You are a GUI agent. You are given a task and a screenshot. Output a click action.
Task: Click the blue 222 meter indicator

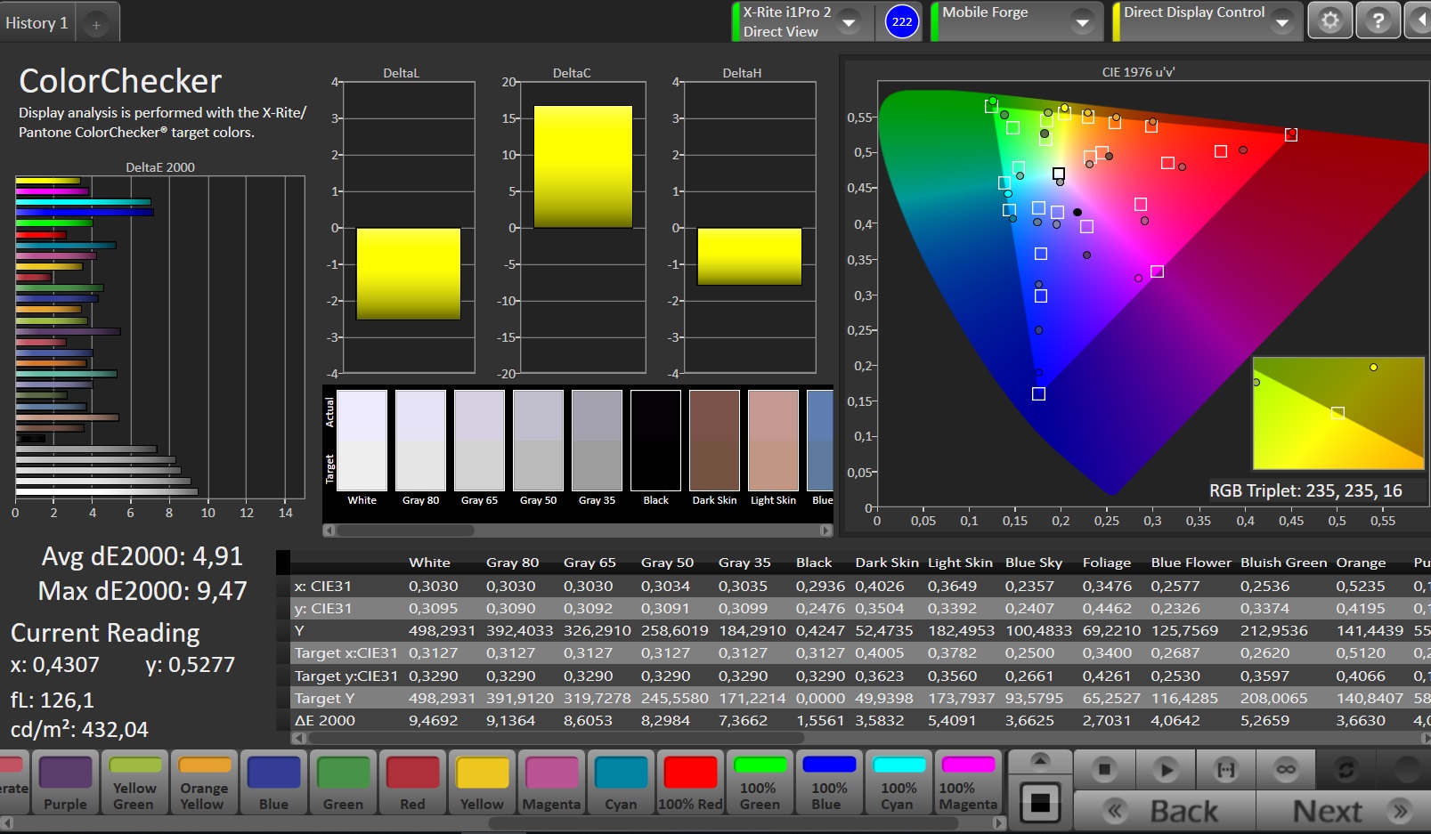902,21
